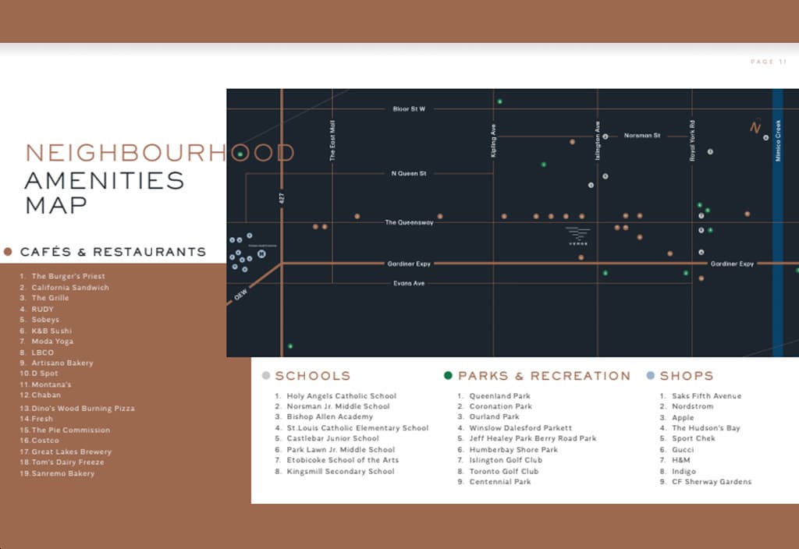Click the Norseman St label
Screen dimensions: 799x549
point(642,136)
